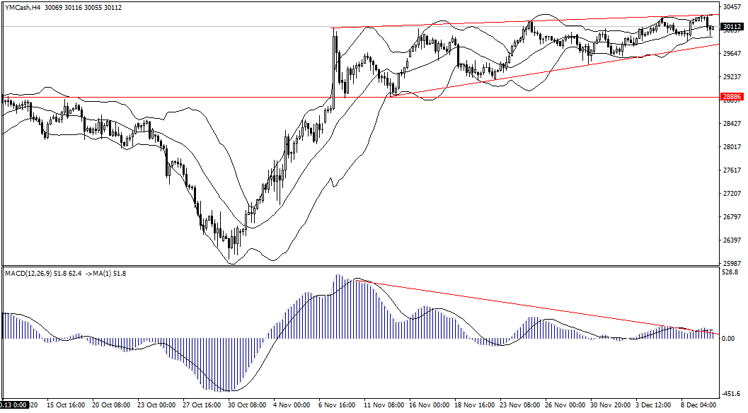The height and width of the screenshot is (413, 748).
Task: Click the 30 Oct 08:00 time label
Action: 246,406
